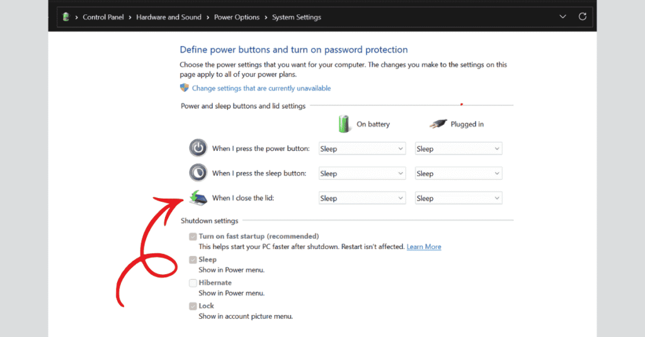Click When I press the power button label
The width and height of the screenshot is (645, 337).
click(261, 148)
